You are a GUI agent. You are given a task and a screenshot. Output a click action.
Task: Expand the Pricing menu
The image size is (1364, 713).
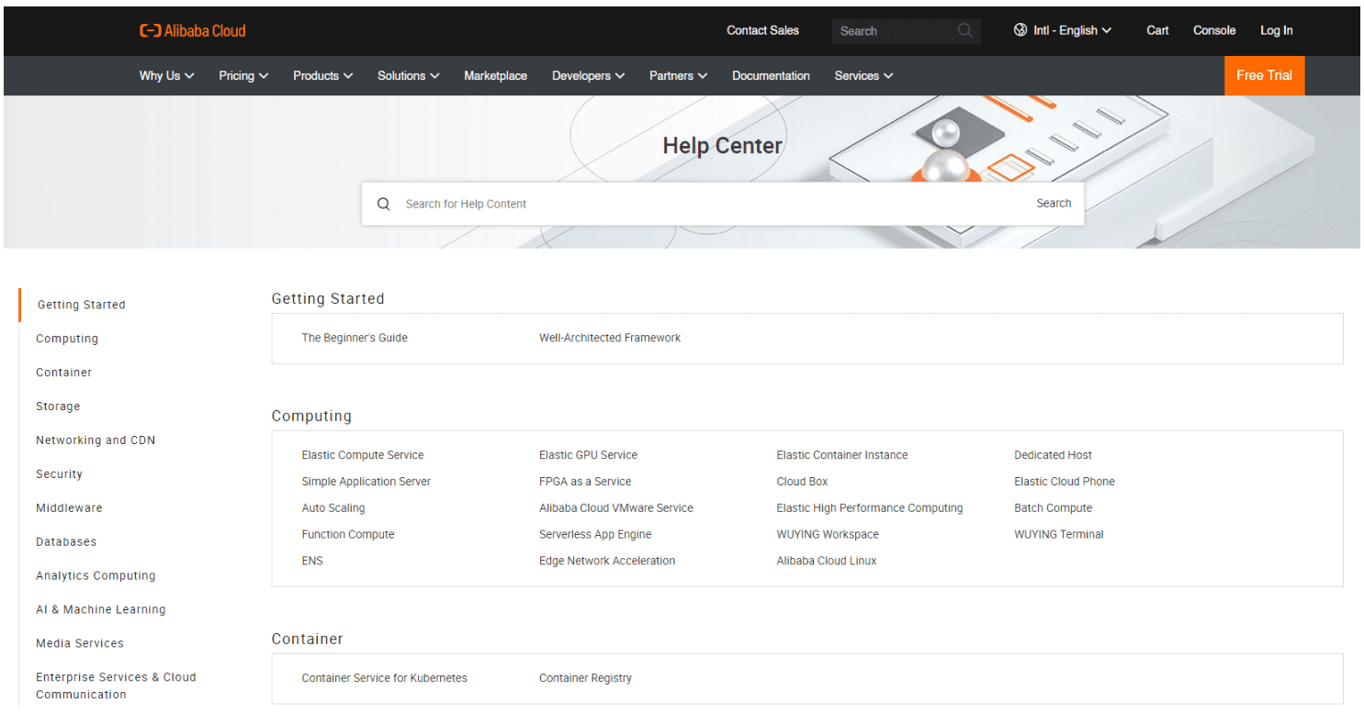click(243, 76)
